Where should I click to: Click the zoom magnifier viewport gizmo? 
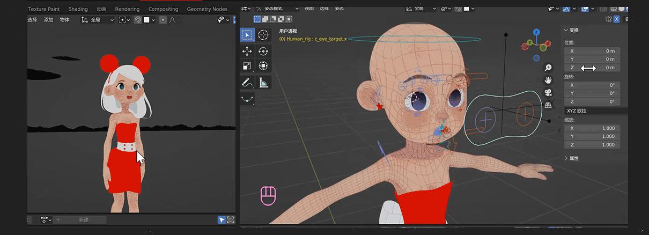point(548,68)
